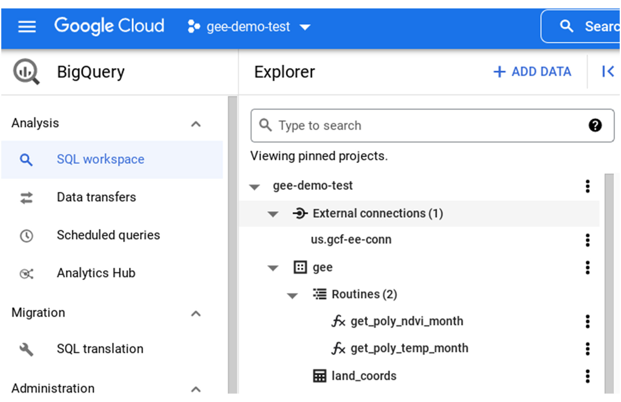Collapse the gee-demo-test project tree node
This screenshot has height=402, width=621.
[x=255, y=187]
